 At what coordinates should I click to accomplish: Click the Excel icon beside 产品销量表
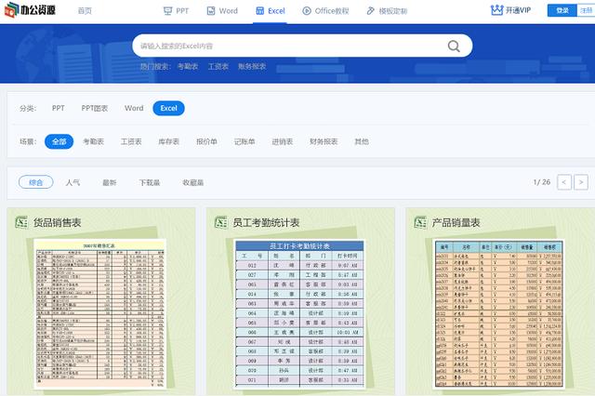tap(420, 222)
